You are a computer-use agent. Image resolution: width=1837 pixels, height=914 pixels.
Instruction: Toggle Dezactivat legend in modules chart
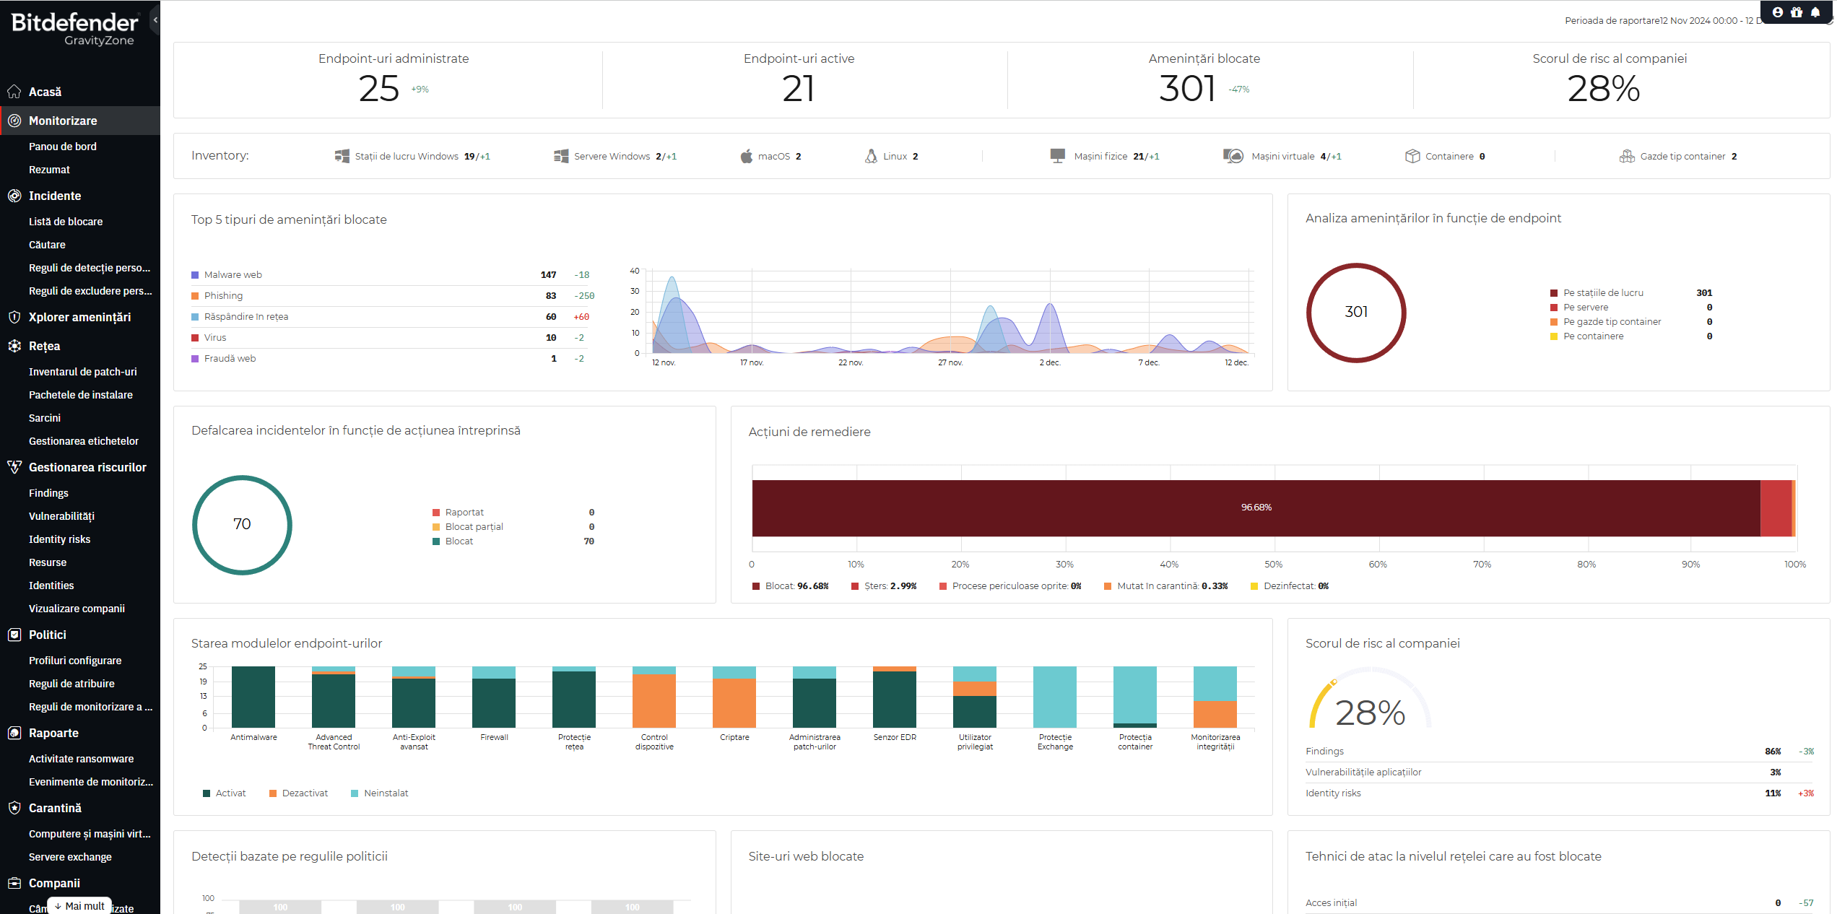(x=298, y=793)
